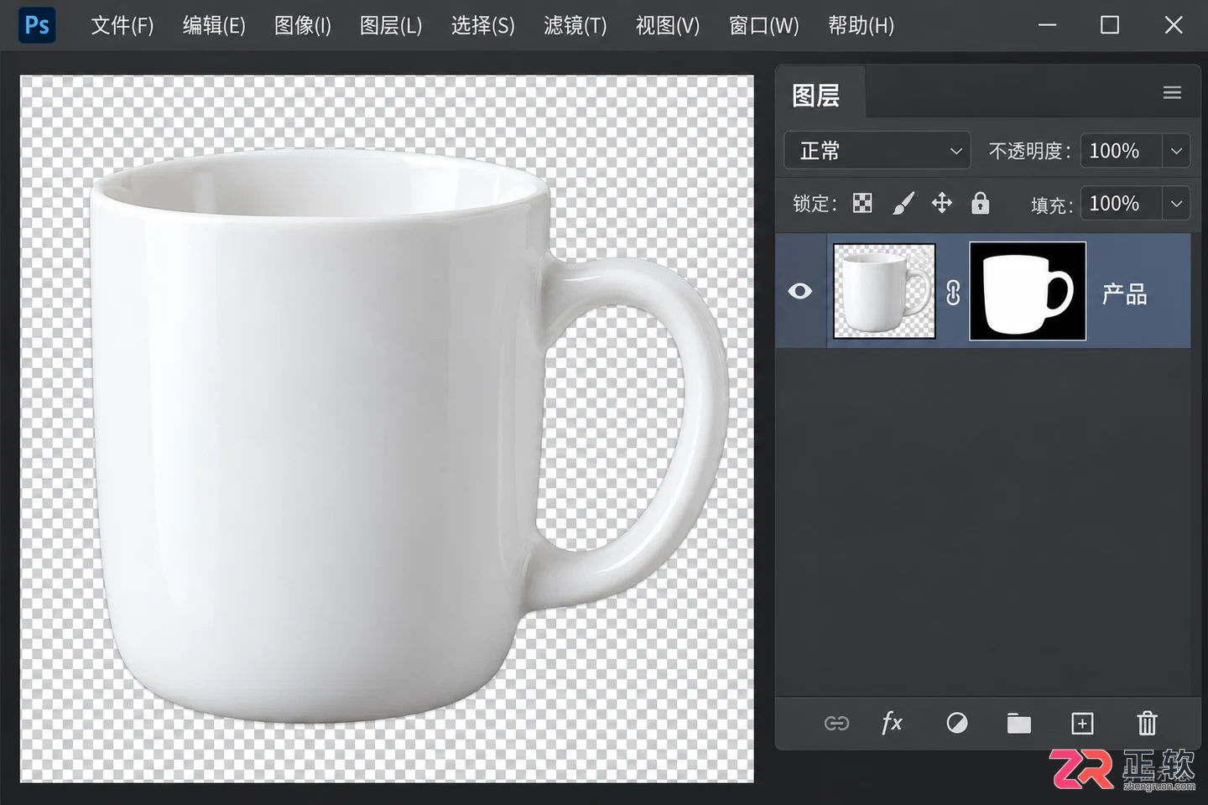Open the 视图(V) menu
Screen dimensions: 1208x805
point(668,26)
